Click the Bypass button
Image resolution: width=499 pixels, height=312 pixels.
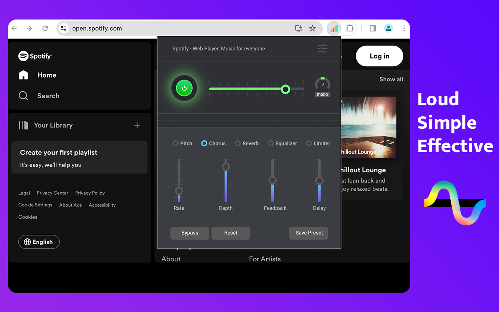click(190, 233)
